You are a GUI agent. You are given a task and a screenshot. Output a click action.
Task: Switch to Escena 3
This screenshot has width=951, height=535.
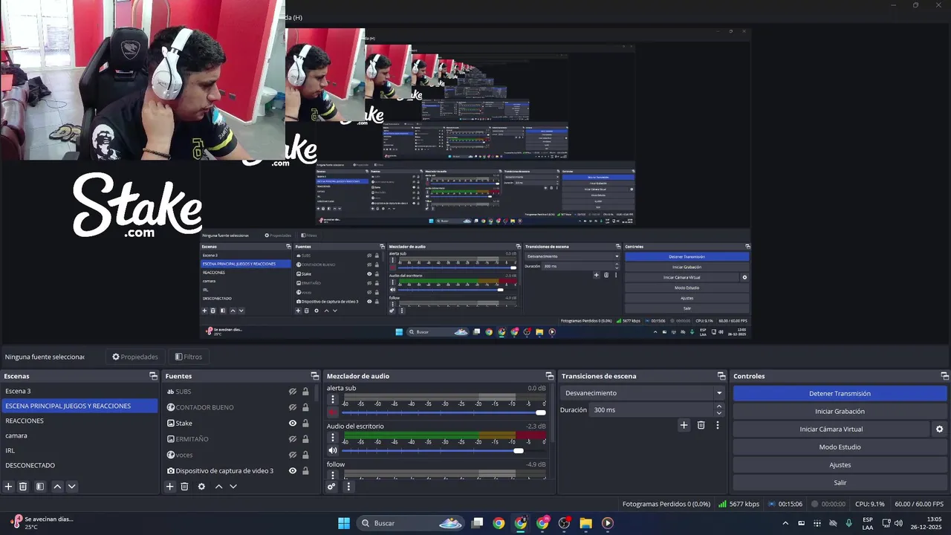pos(79,391)
